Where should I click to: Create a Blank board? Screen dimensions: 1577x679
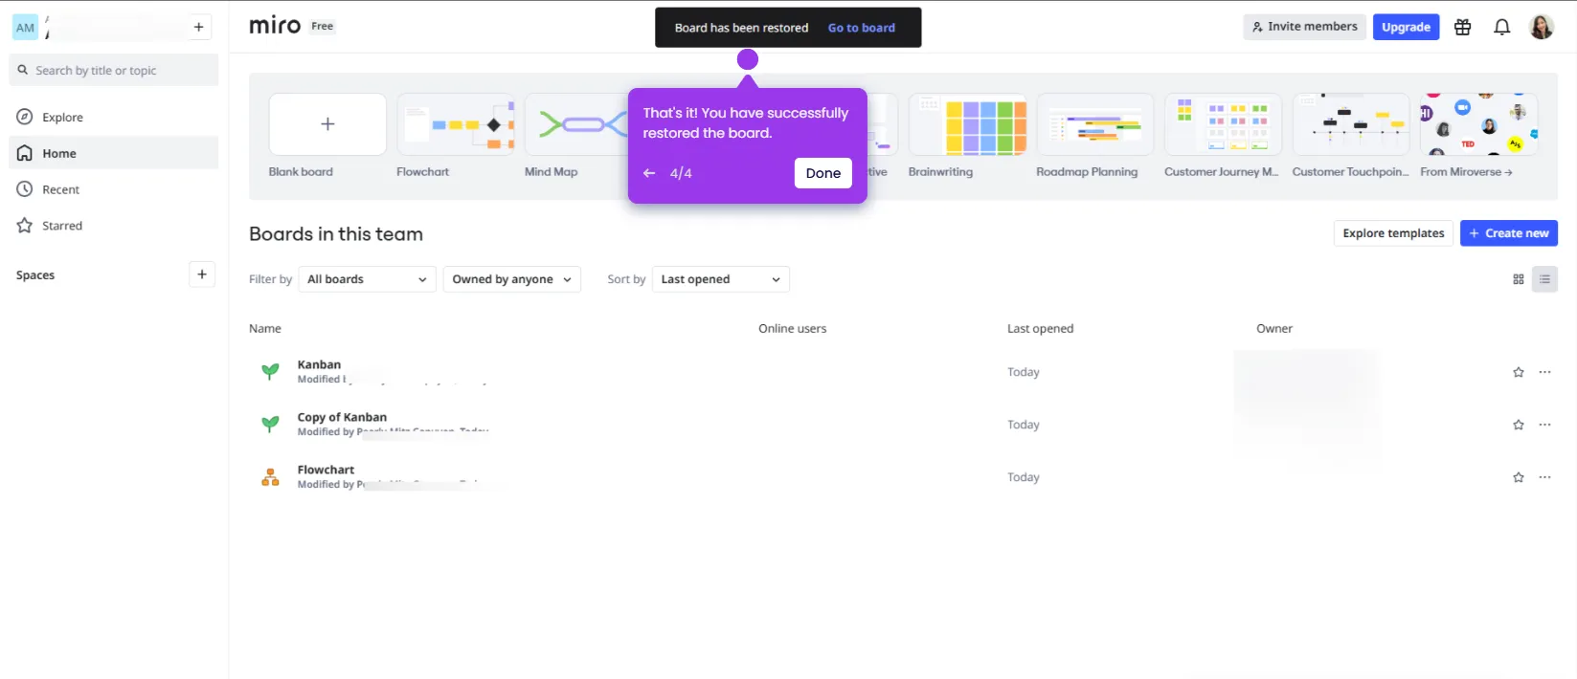pyautogui.click(x=327, y=124)
